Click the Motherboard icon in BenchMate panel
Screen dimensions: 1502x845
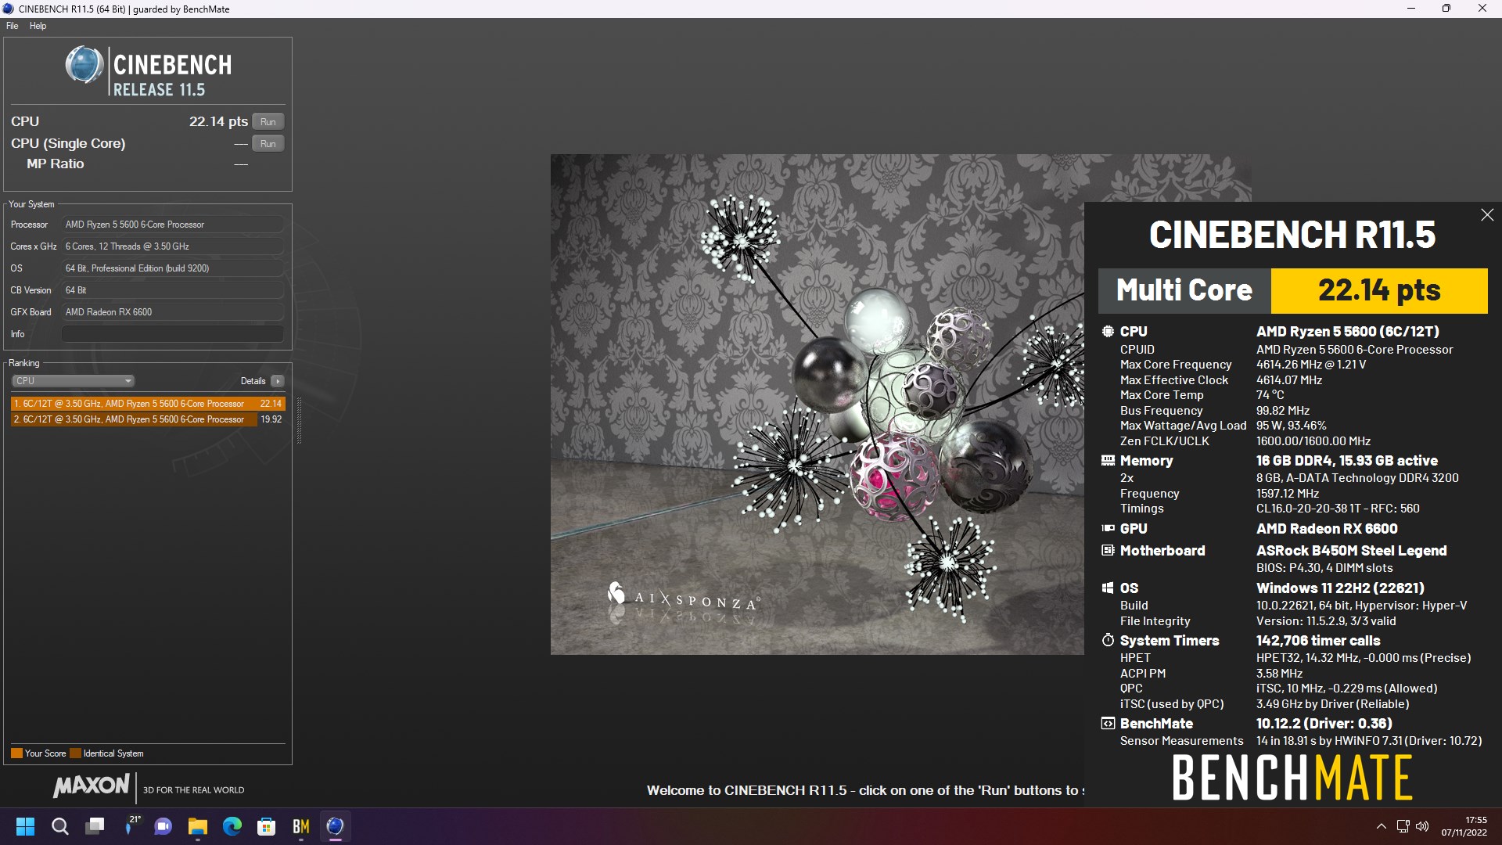(x=1108, y=551)
